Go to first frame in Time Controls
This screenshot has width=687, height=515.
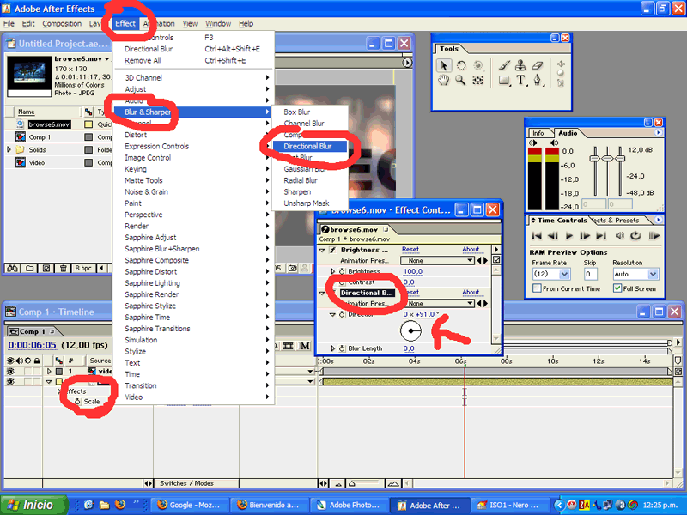[x=536, y=236]
